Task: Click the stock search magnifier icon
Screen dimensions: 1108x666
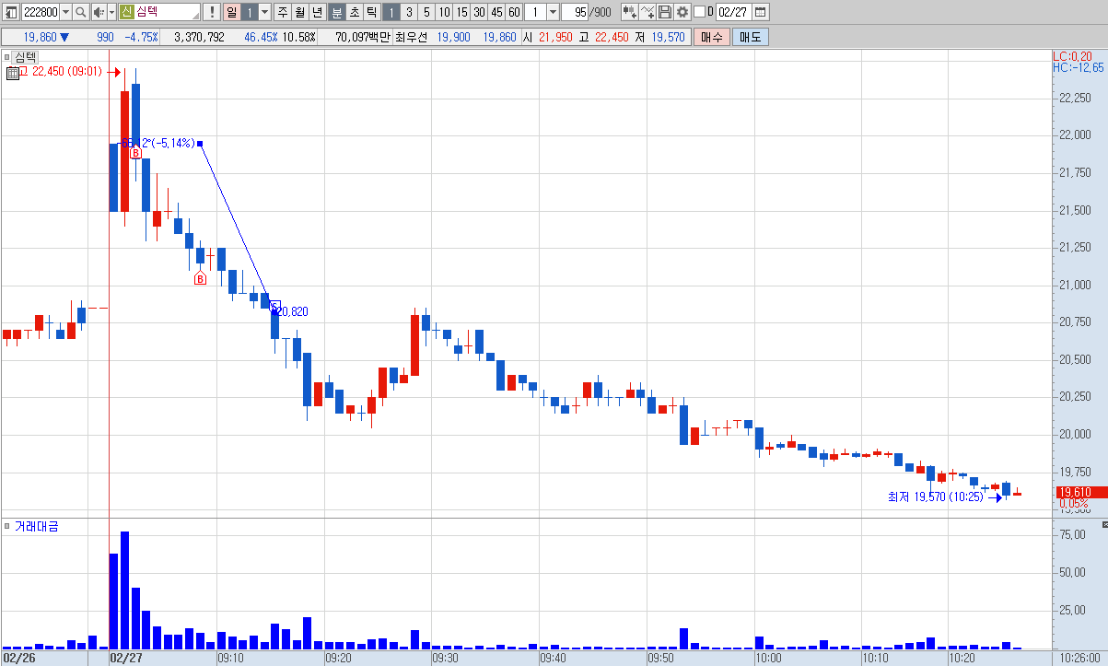Action: 80,12
